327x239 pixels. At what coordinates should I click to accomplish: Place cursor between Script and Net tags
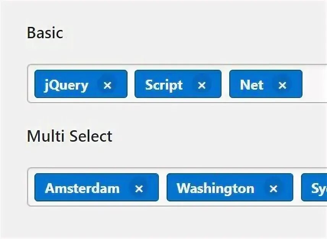click(225, 84)
